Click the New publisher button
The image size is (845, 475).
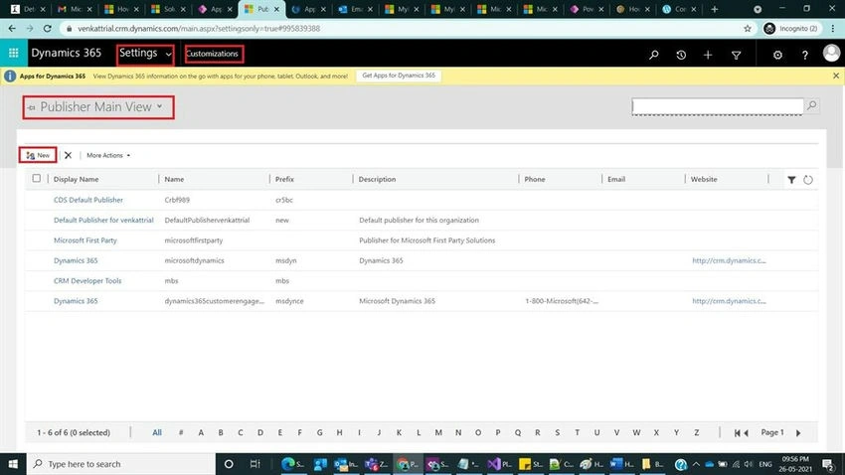[x=38, y=155]
